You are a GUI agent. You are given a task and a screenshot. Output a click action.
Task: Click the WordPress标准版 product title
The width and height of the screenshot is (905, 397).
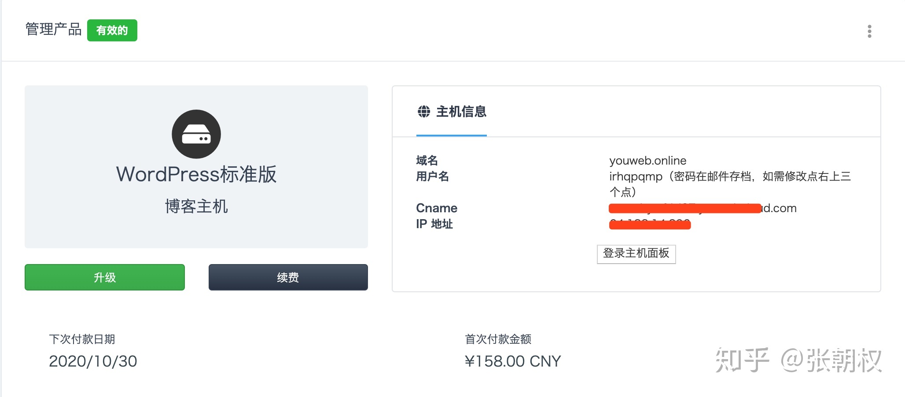tap(196, 174)
